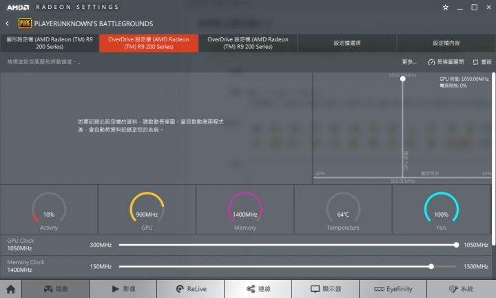Switch to the Eyefinity tab
The height and width of the screenshot is (298, 496).
pyautogui.click(x=393, y=289)
